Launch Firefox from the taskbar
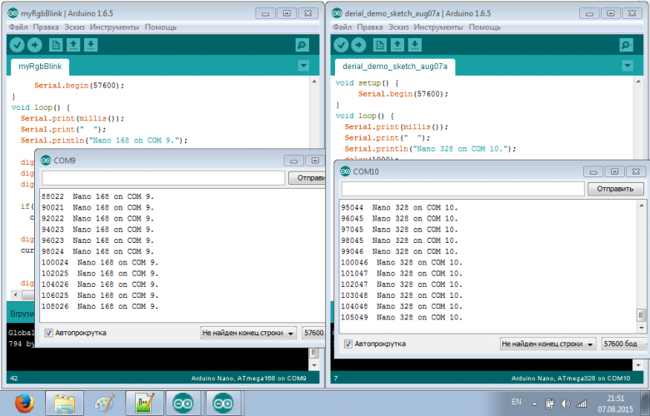The width and height of the screenshot is (650, 416). coord(24,403)
